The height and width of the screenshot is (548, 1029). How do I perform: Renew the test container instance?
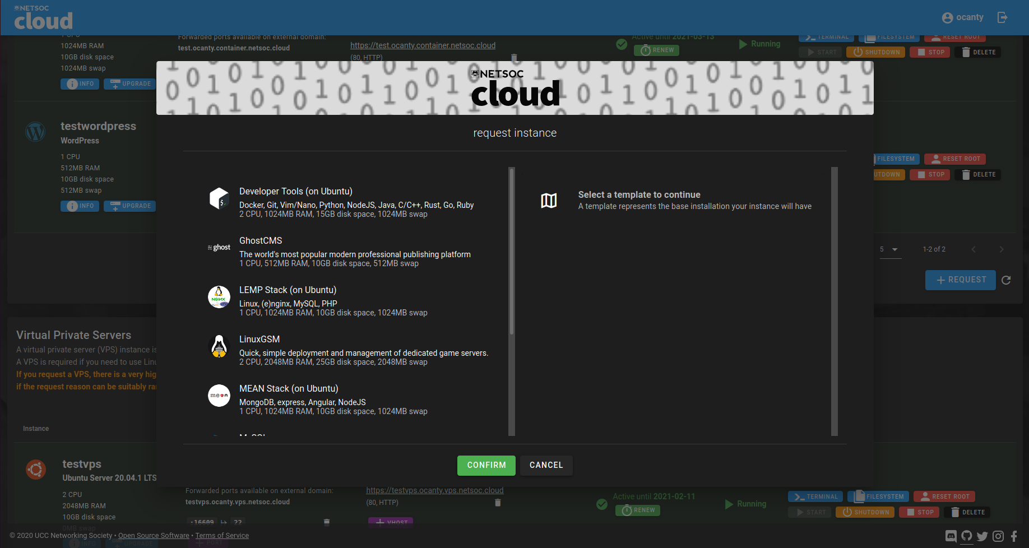657,50
